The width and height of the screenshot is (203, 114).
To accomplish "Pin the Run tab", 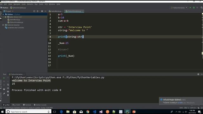I will point(4,93).
